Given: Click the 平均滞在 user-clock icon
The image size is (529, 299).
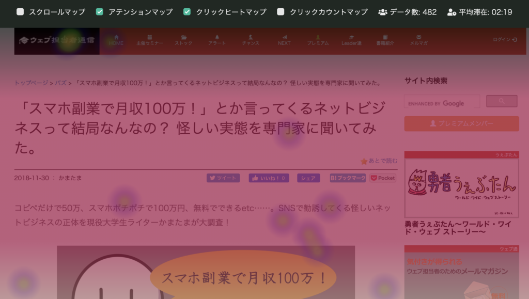Looking at the screenshot, I should click(x=452, y=12).
